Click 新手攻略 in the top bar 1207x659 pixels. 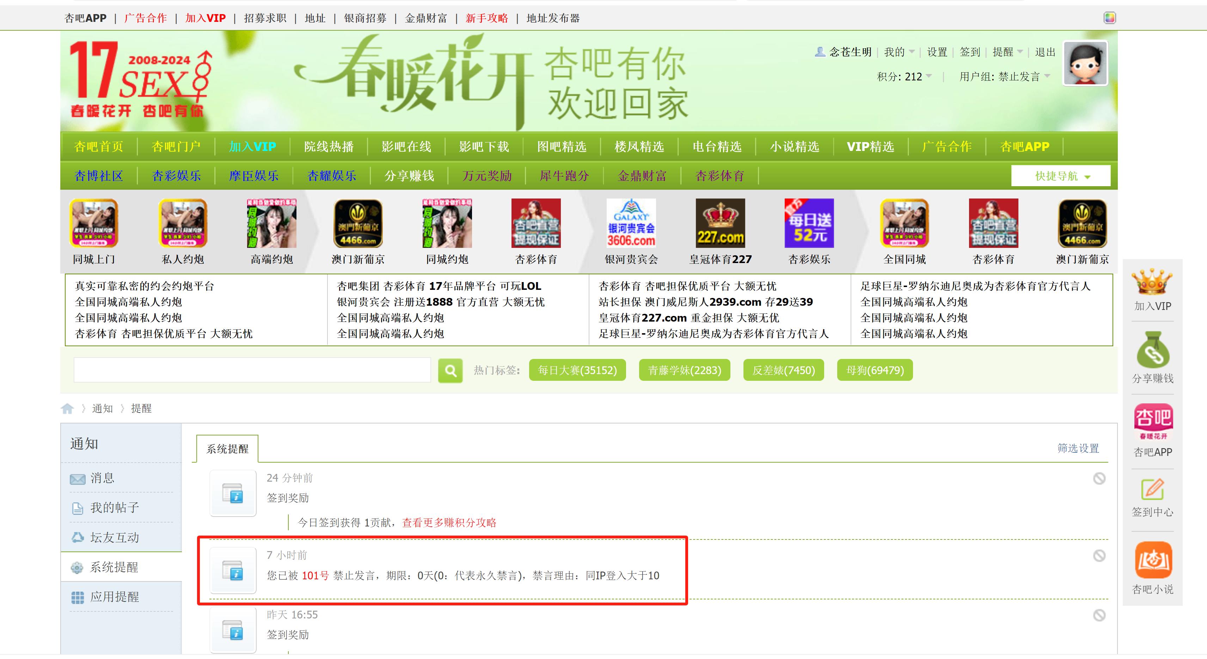tap(486, 18)
